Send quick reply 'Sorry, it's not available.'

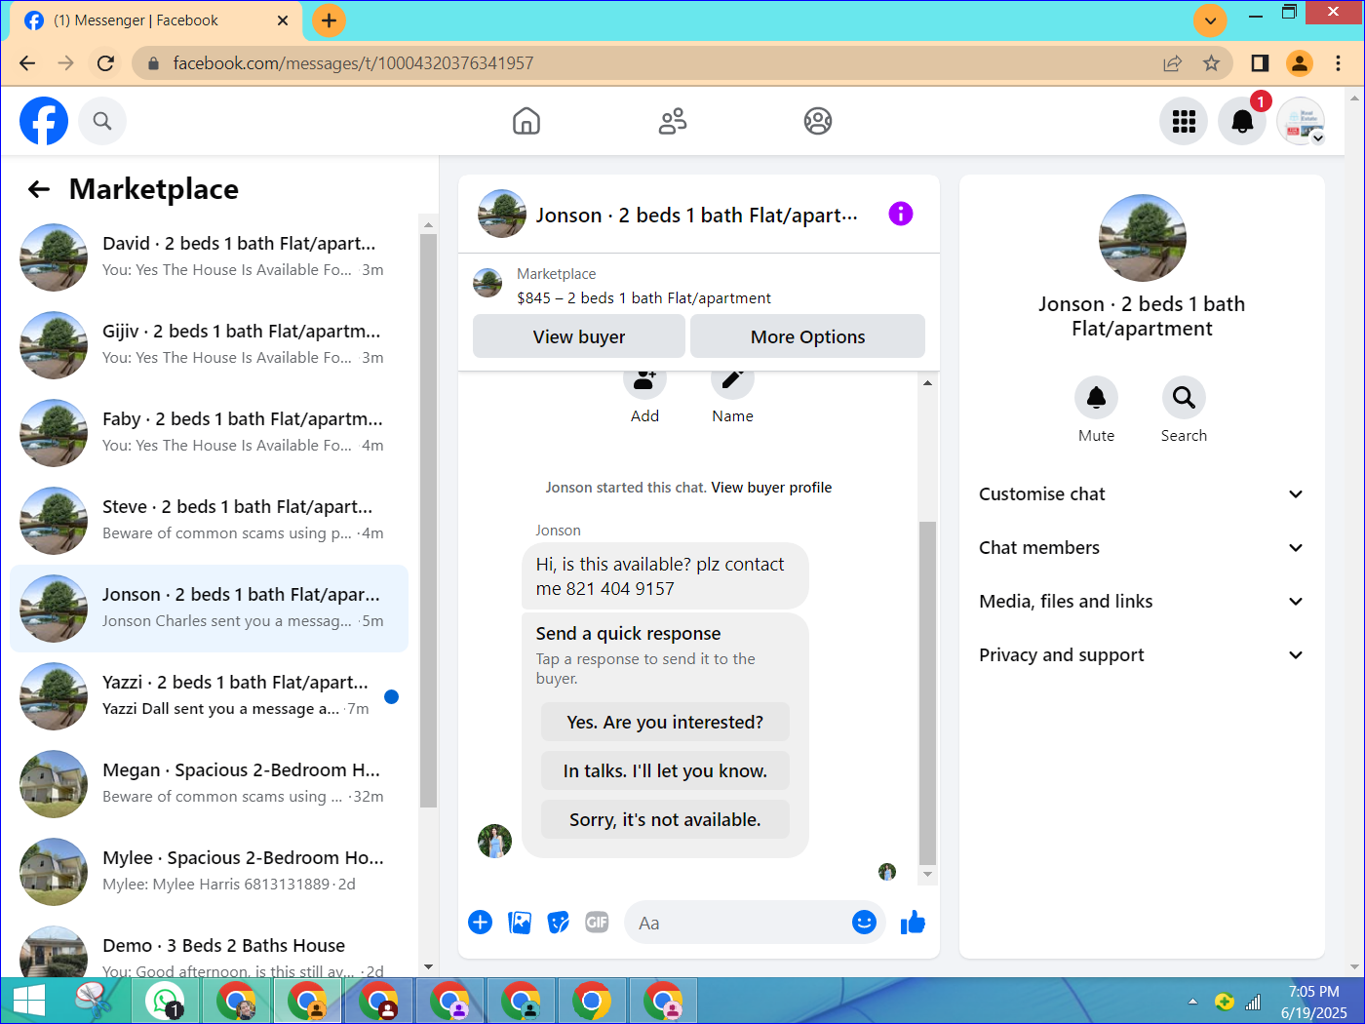coord(665,820)
